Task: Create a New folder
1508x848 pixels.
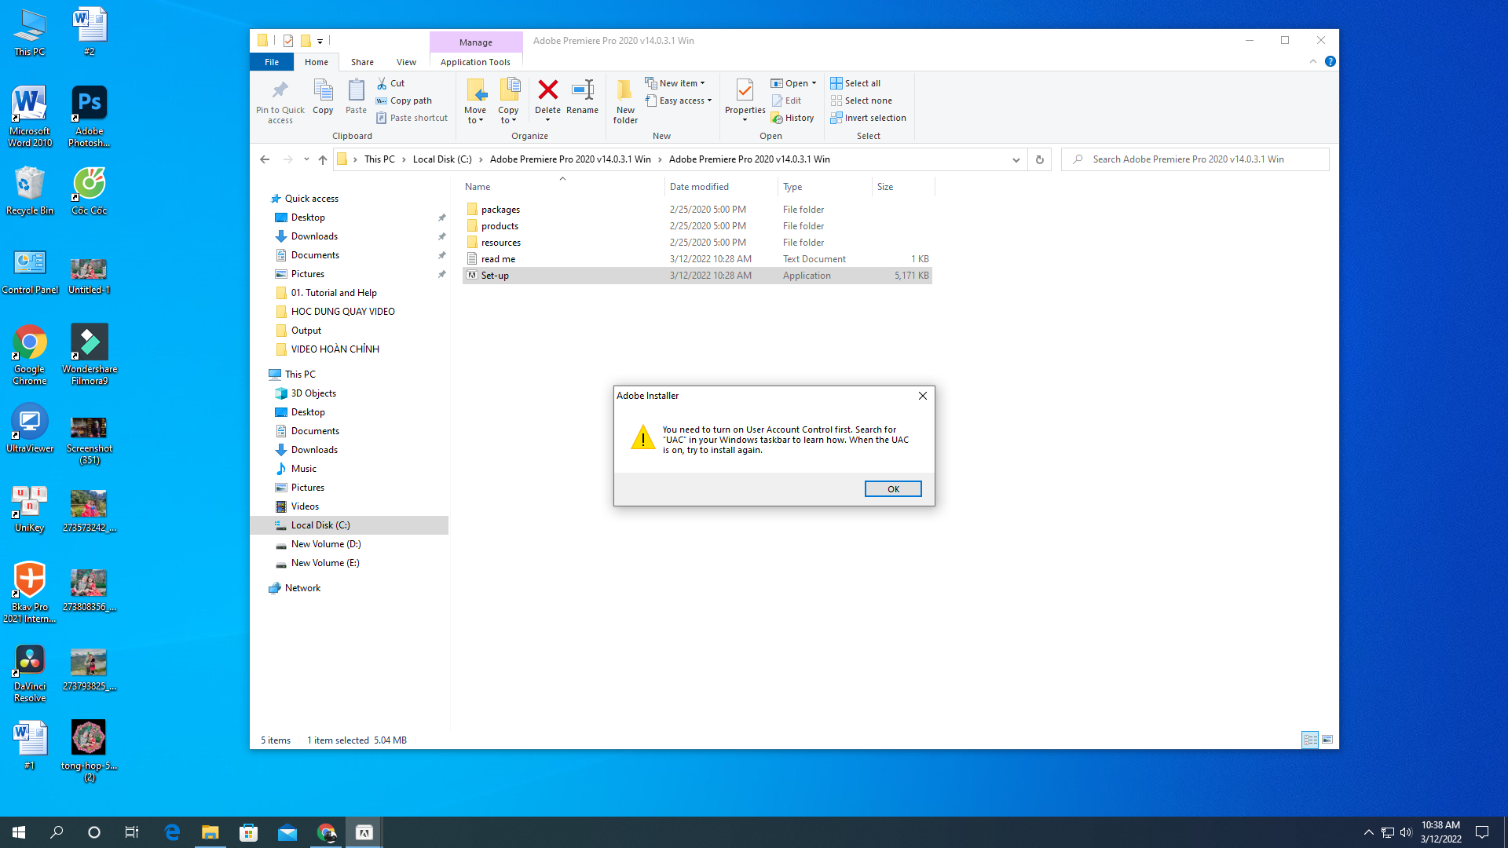Action: [625, 102]
